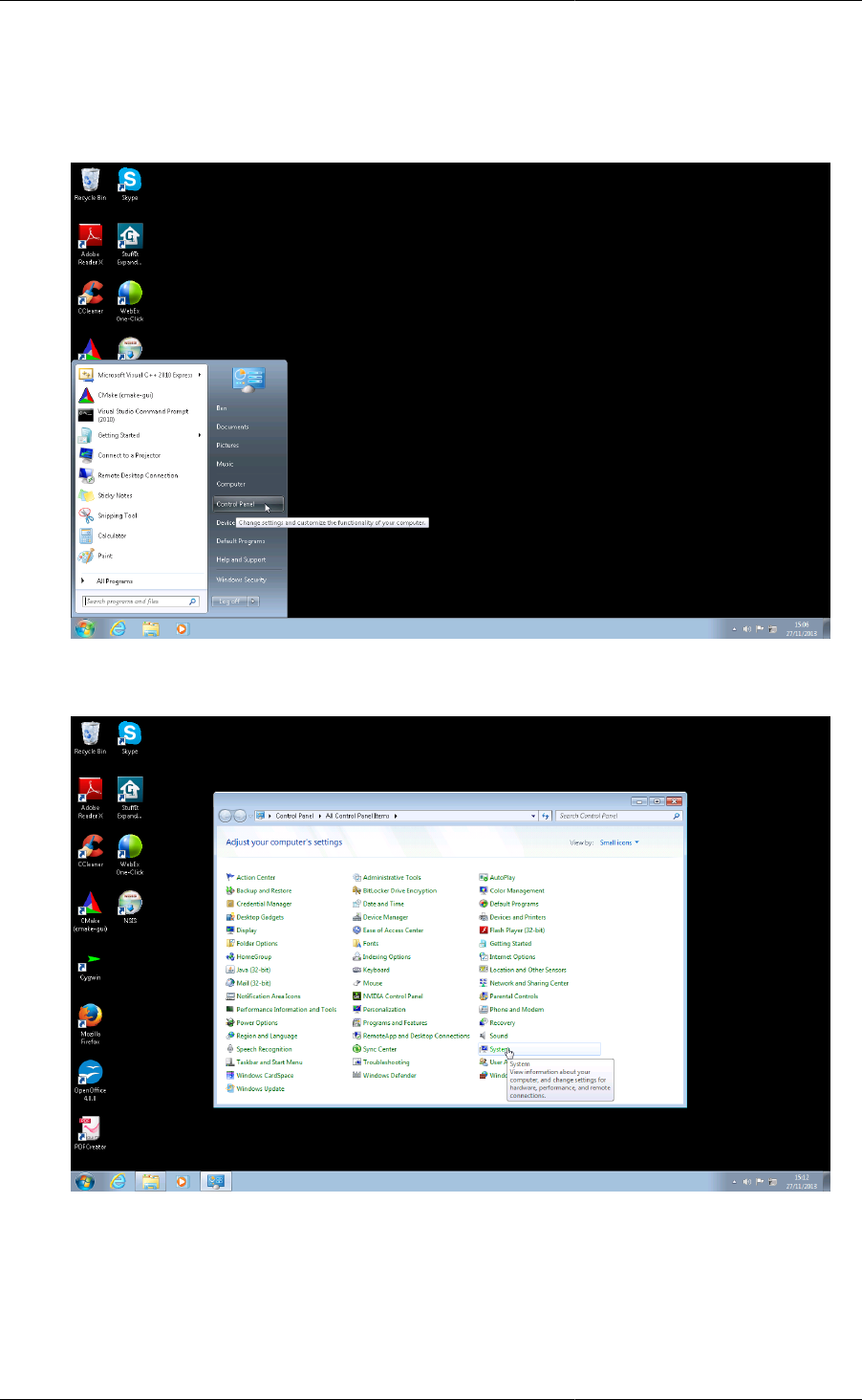Expand address bar previous locations dropdown
The height and width of the screenshot is (1400, 862).
[533, 816]
